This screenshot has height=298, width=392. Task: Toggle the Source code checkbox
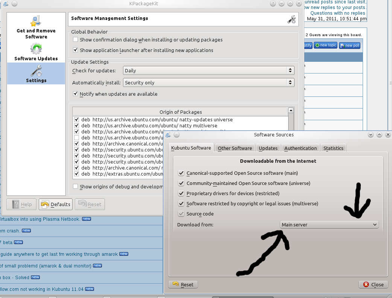[x=181, y=214]
